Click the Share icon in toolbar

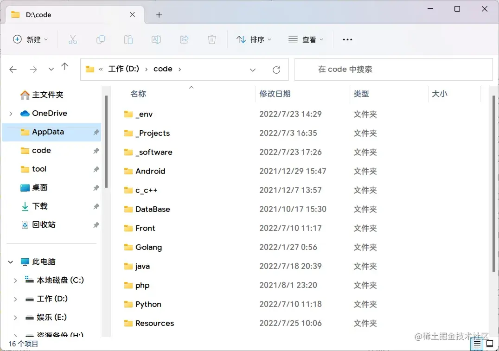click(x=184, y=39)
